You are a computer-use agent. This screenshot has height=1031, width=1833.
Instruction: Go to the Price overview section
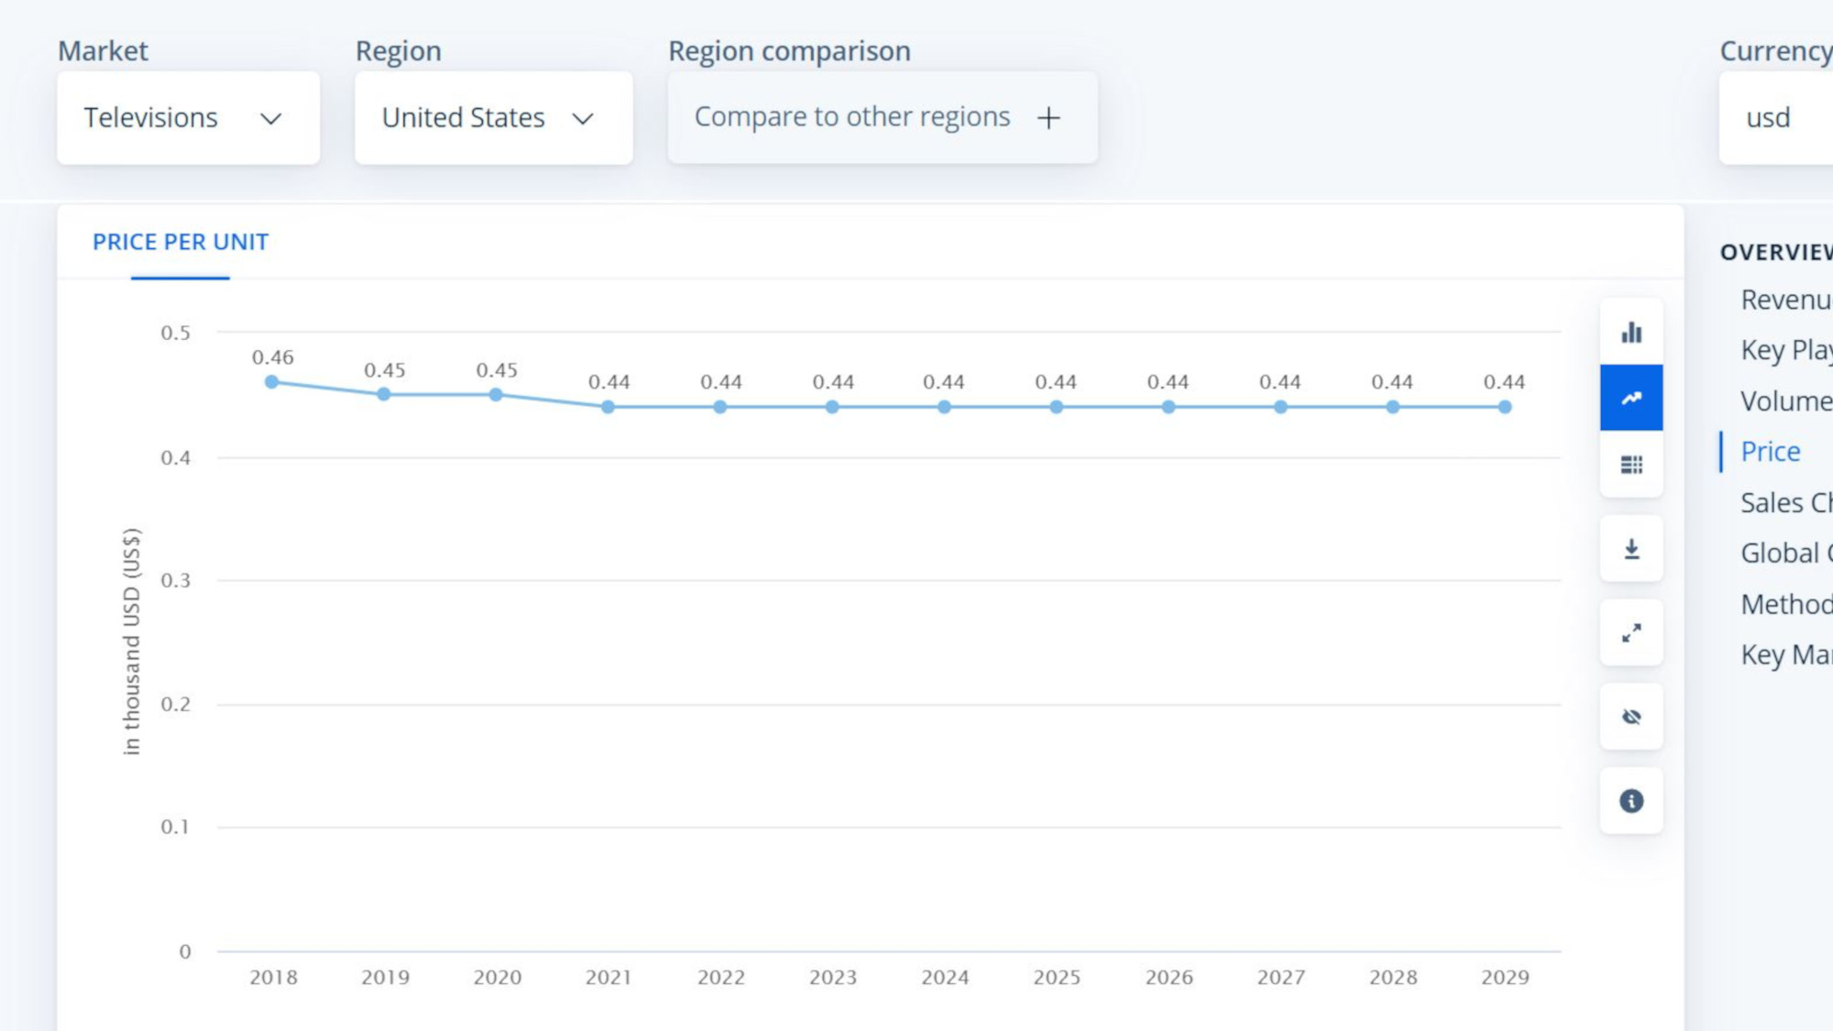1770,452
